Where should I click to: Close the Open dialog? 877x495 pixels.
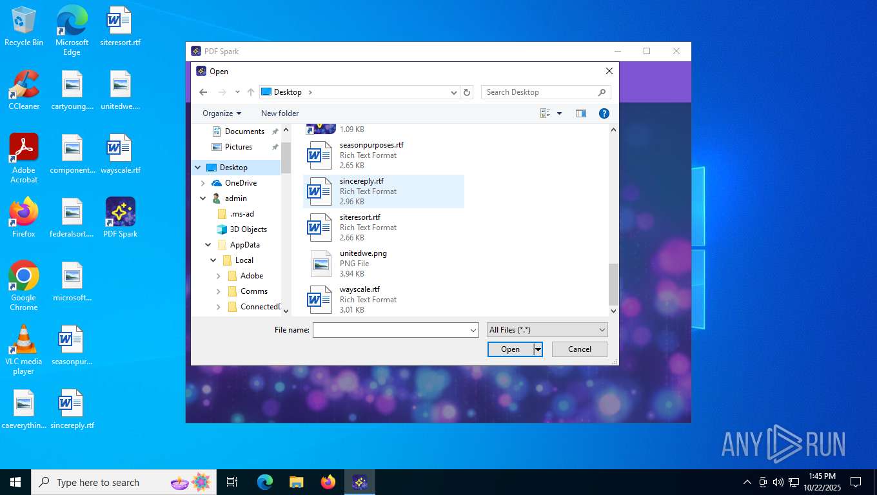tap(609, 71)
